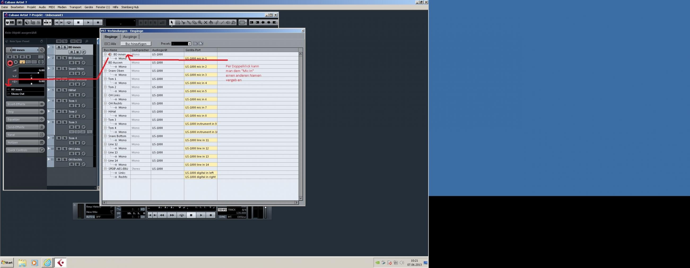Image resolution: width=690 pixels, height=268 pixels.
Task: Open the MIDI menu
Action: (52, 7)
